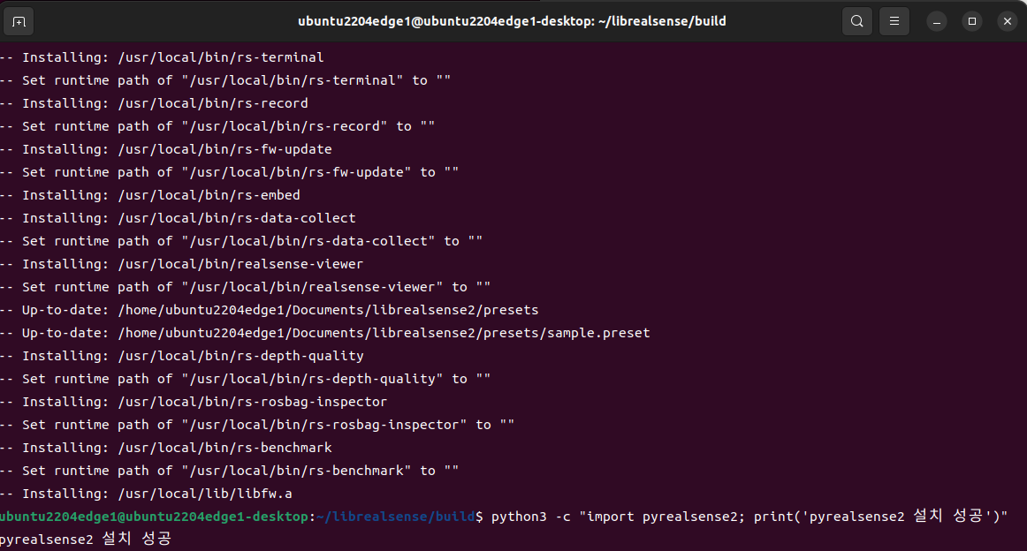
Task: Click the 'Installing: /usr/local/bin/realsense-viewer' line
Action: click(182, 264)
